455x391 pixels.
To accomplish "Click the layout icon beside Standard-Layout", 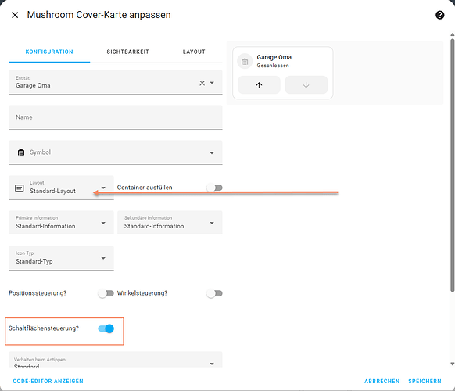I will [x=20, y=188].
